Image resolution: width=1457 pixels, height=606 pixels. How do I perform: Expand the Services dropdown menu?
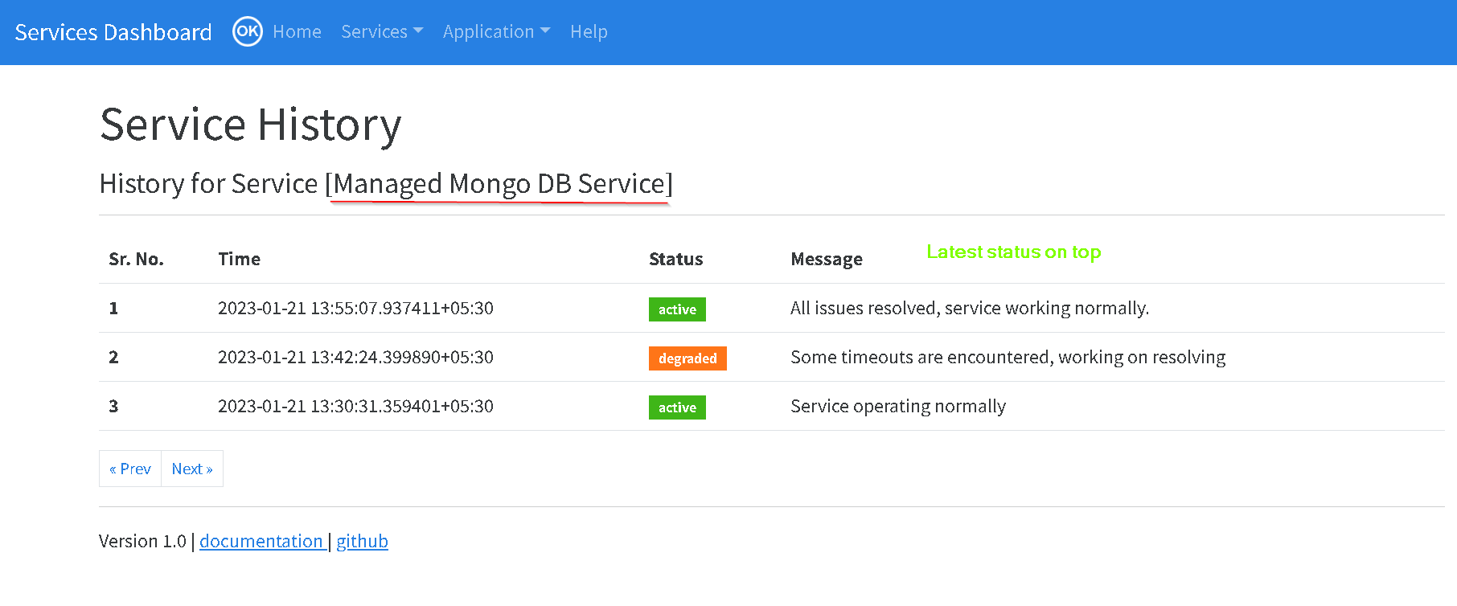382,31
